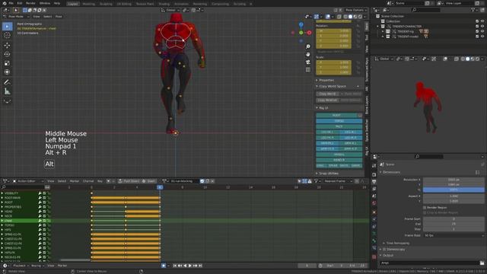The width and height of the screenshot is (487, 274).
Task: Adjust the resolution percentage slider
Action: click(x=454, y=190)
